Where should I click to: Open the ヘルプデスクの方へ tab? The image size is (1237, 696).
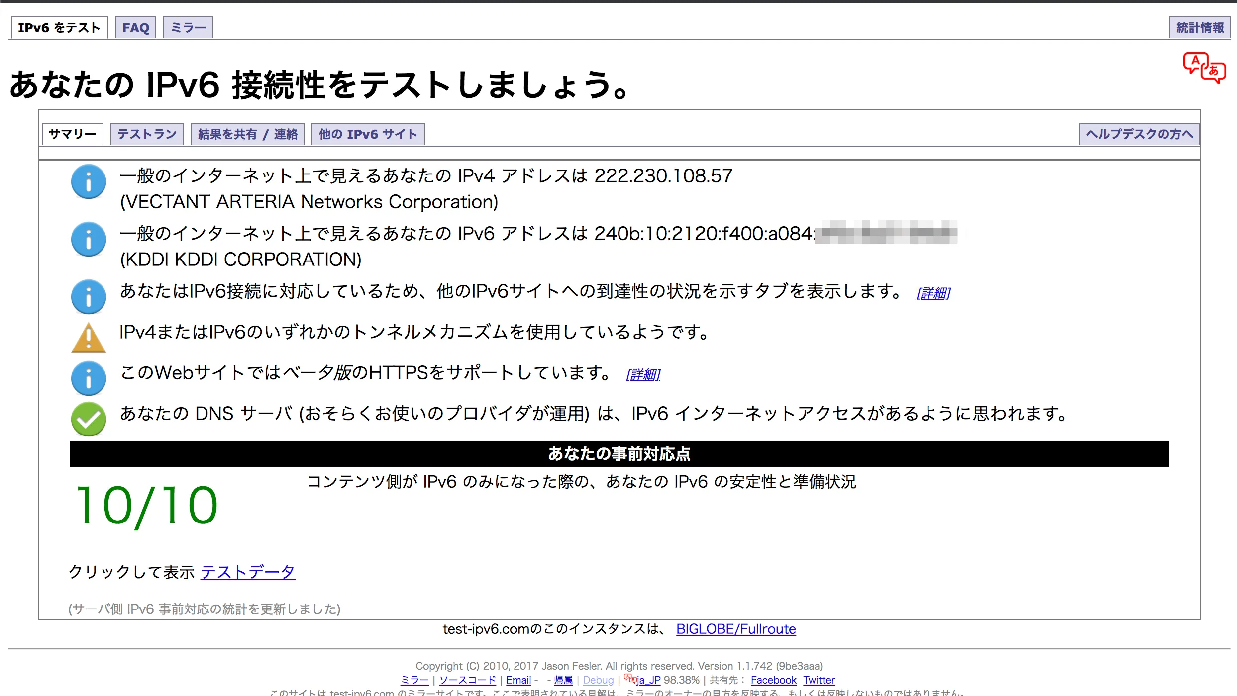pos(1139,134)
